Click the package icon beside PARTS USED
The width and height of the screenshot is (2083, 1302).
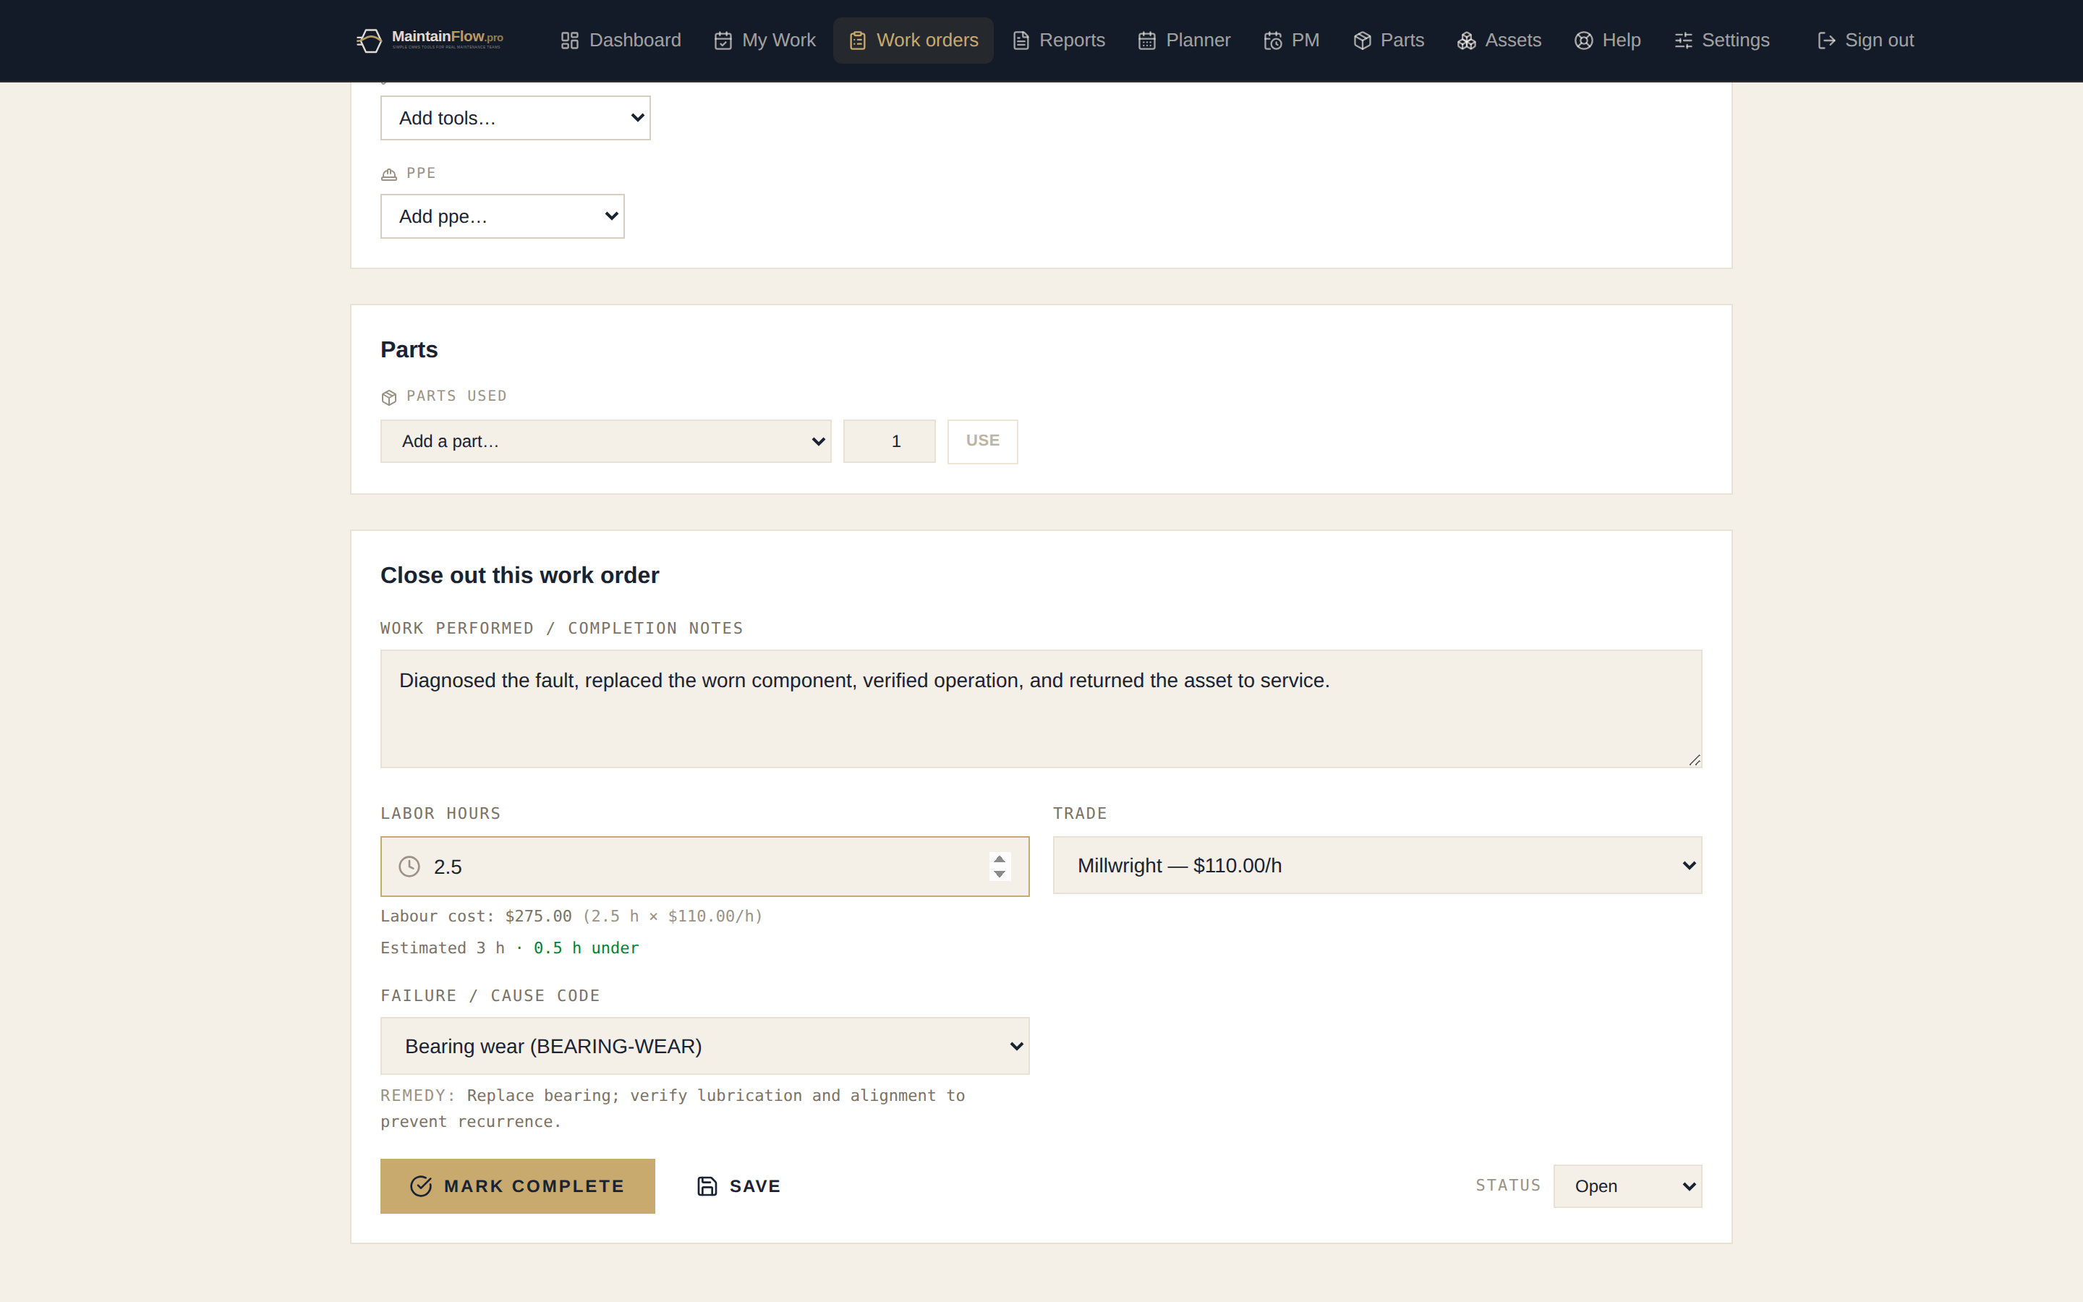tap(389, 397)
